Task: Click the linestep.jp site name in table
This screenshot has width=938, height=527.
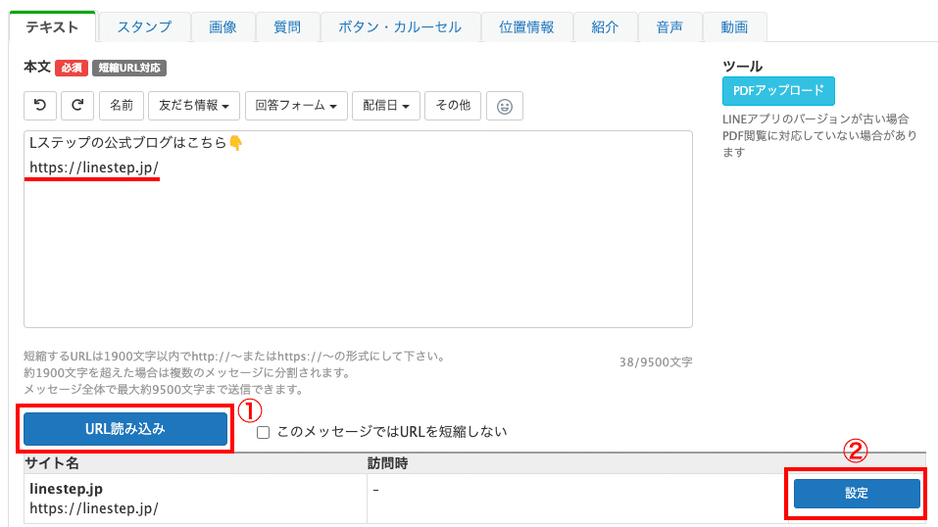Action: 66,489
